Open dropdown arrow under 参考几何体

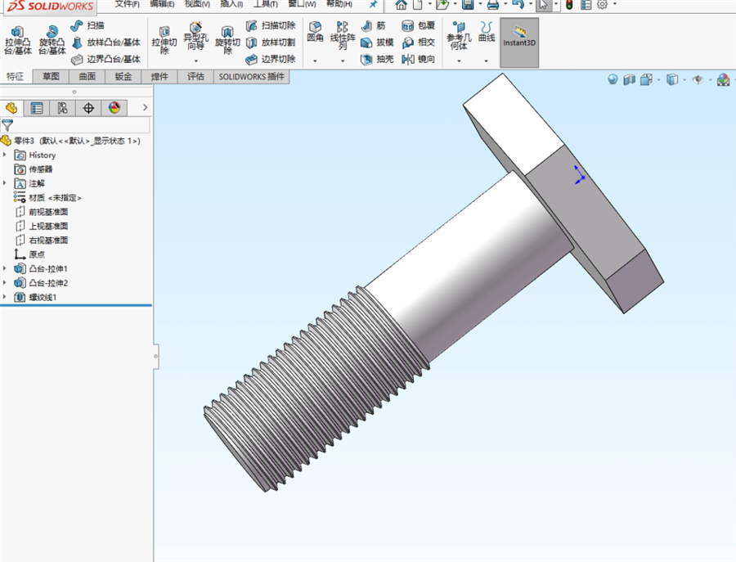(459, 61)
